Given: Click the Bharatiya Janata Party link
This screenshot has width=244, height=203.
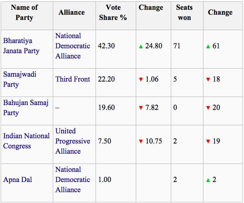Looking at the screenshot, I should click(x=21, y=46).
